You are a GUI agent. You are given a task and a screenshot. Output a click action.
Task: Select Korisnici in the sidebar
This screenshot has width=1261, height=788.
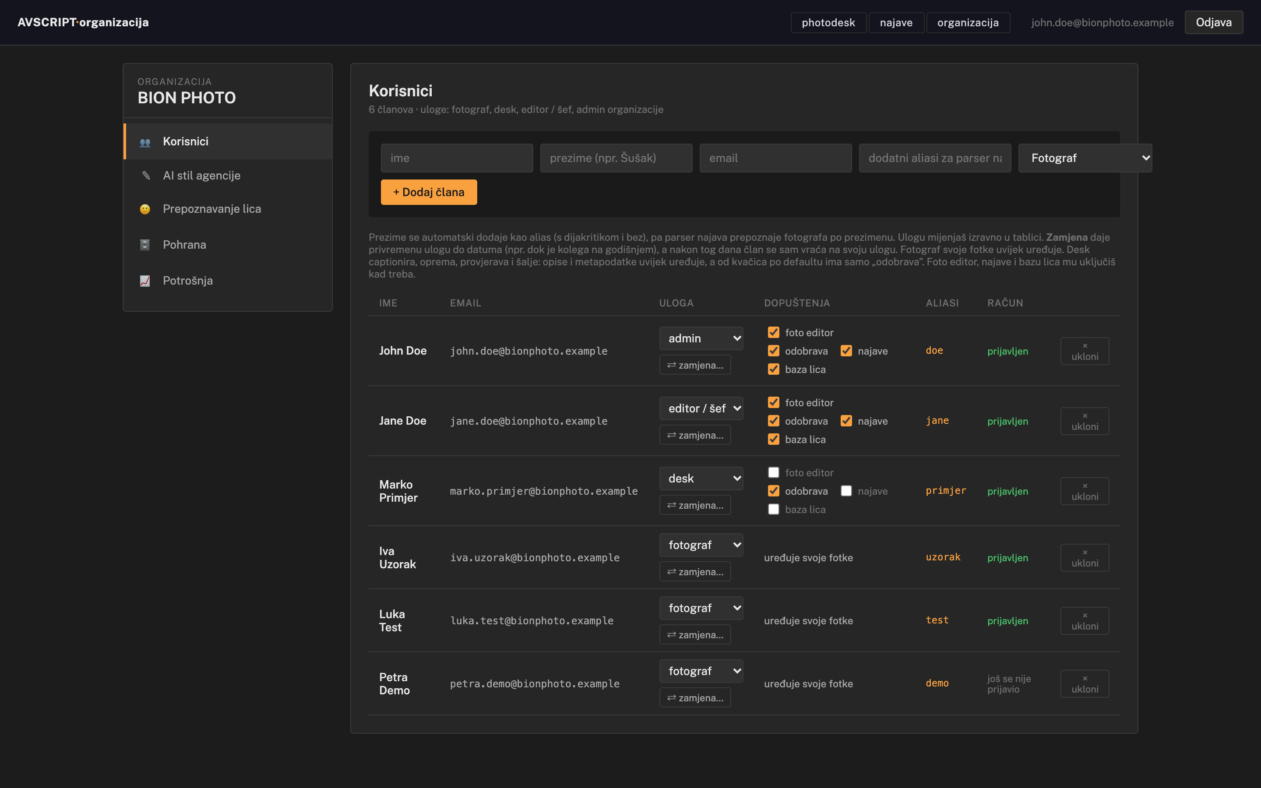pos(228,141)
